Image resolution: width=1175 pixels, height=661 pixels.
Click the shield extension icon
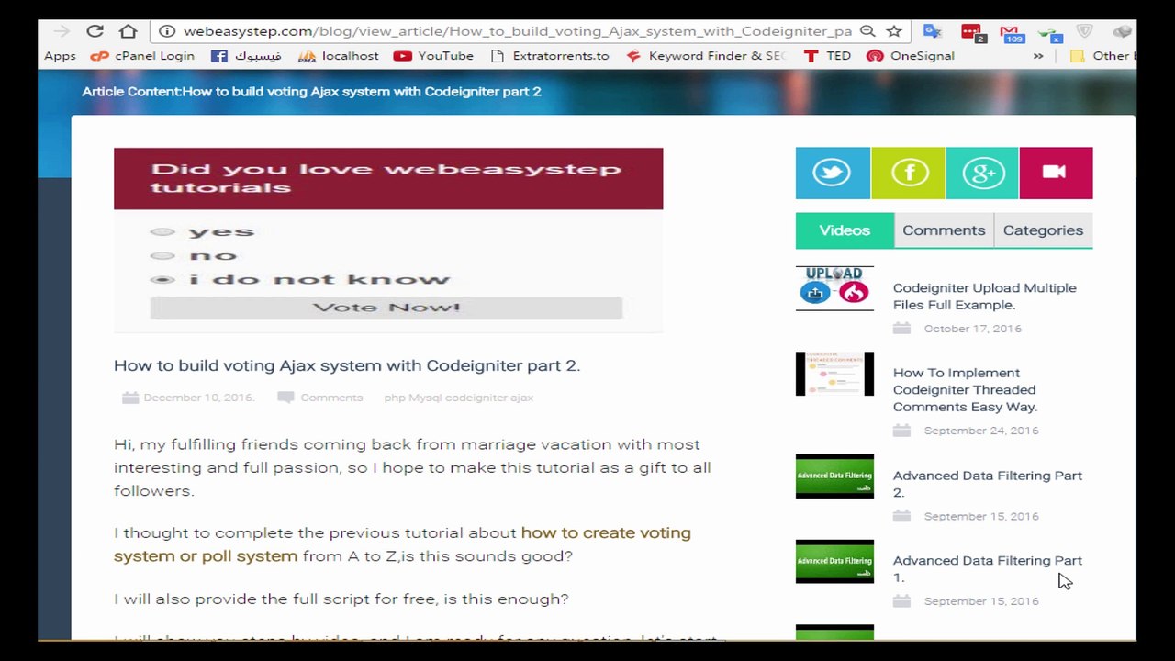[x=1085, y=31]
